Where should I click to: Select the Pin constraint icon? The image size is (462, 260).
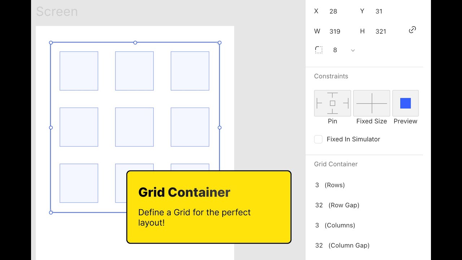point(332,103)
